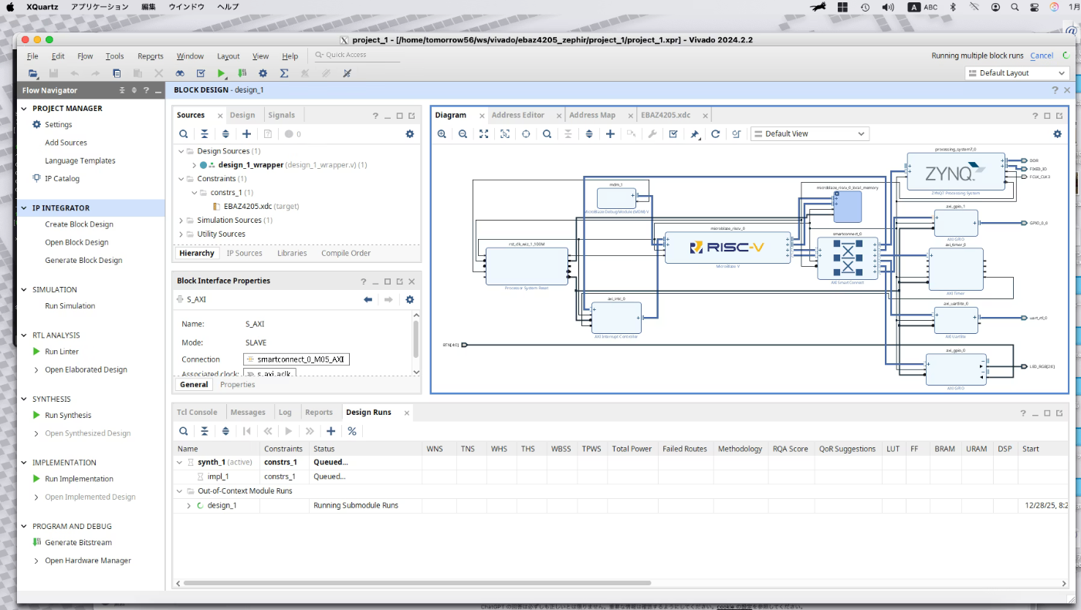Click the Run green arrow in main toolbar

coord(222,73)
